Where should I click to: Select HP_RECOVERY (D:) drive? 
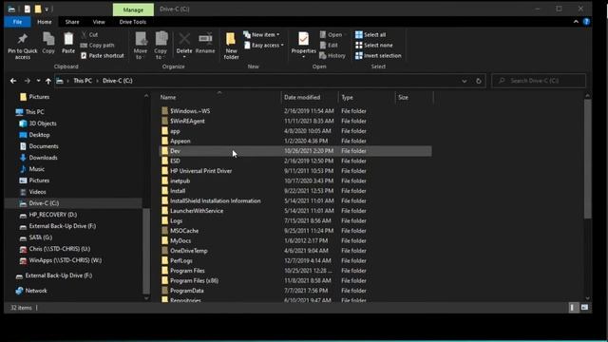48,215
